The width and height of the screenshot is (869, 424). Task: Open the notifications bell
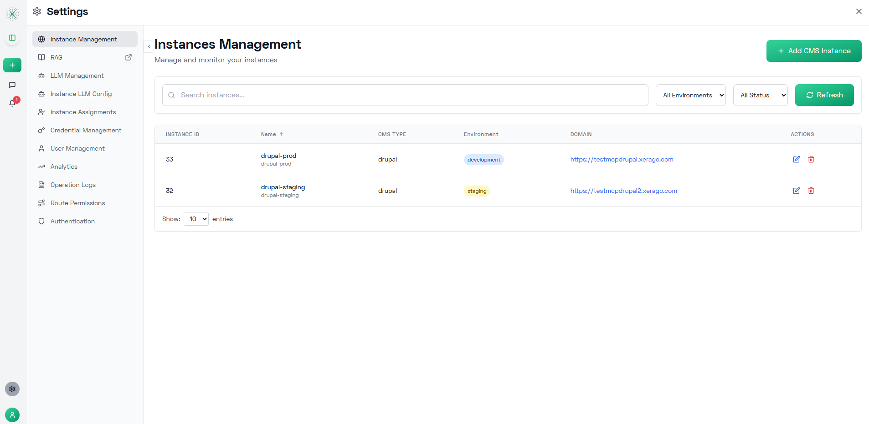click(12, 103)
